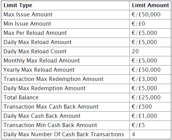Select the €/£1,000 daily cash back value
Screen dimensions: 172x140
(144, 116)
